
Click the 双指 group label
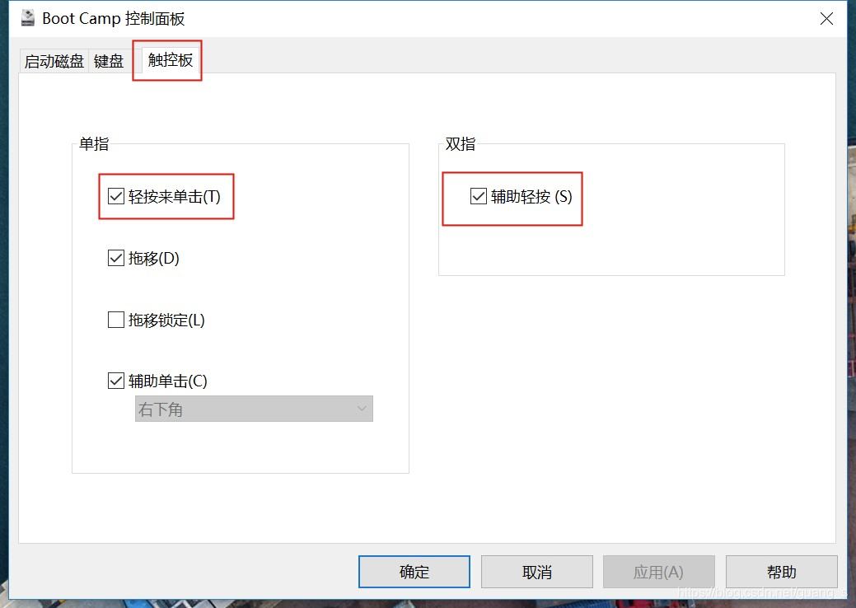pos(461,144)
